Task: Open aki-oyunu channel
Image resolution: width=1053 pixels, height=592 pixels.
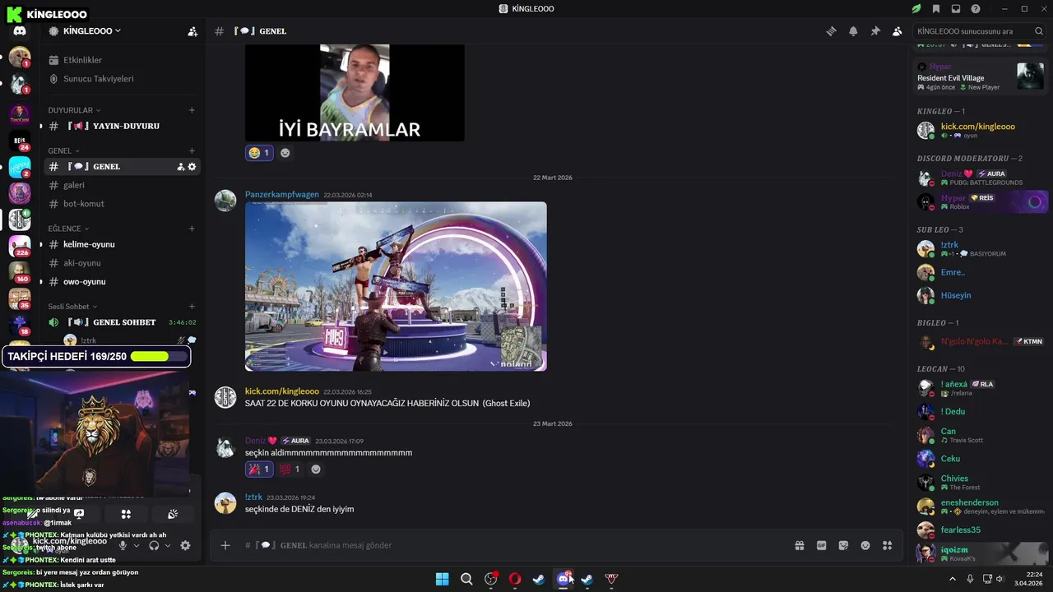Action: 121,263
